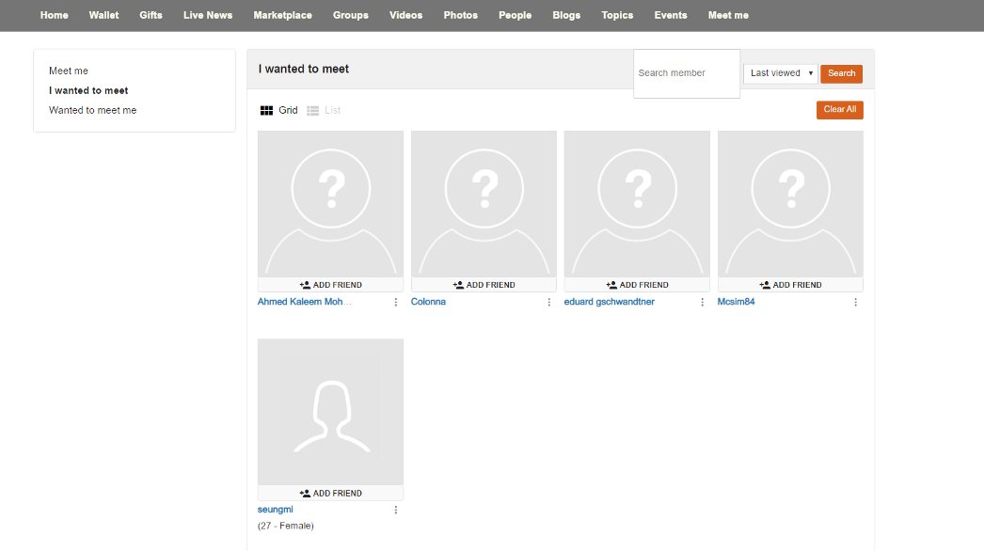
Task: Select Meet me in the left sidebar
Action: [69, 71]
